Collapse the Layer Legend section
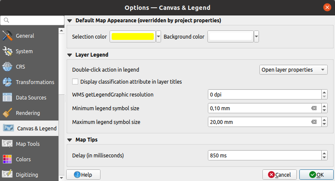Image resolution: width=335 pixels, height=181 pixels. (70, 55)
